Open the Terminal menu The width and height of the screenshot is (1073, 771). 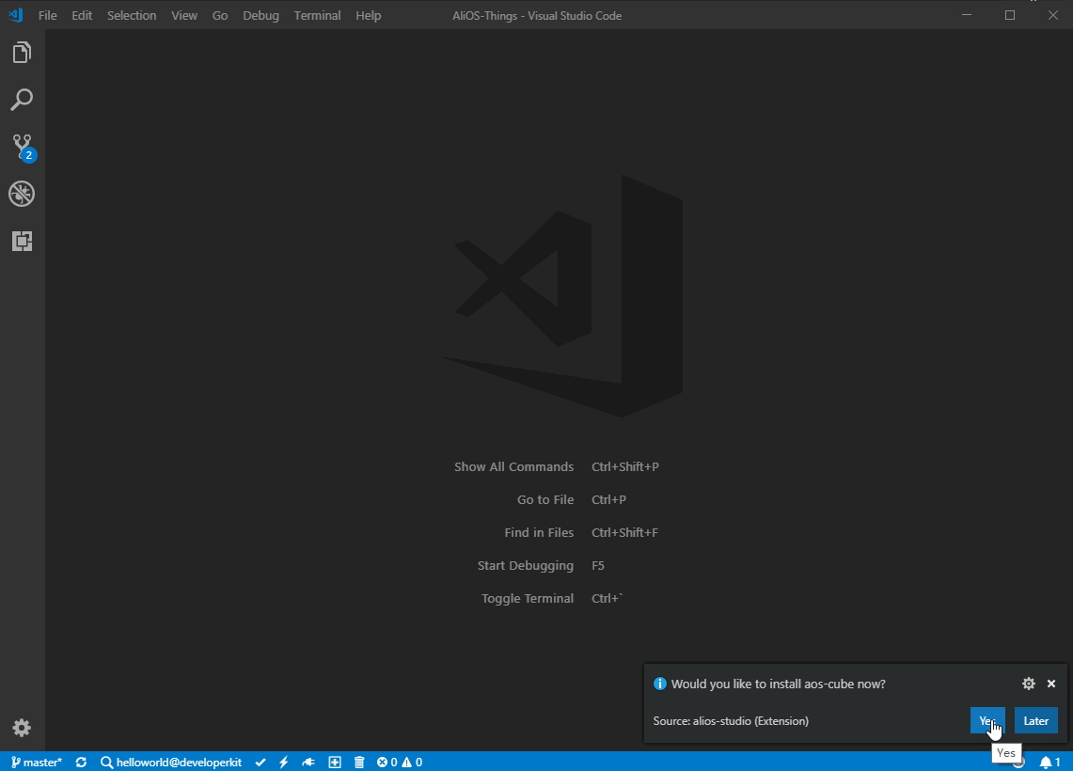[x=318, y=15]
